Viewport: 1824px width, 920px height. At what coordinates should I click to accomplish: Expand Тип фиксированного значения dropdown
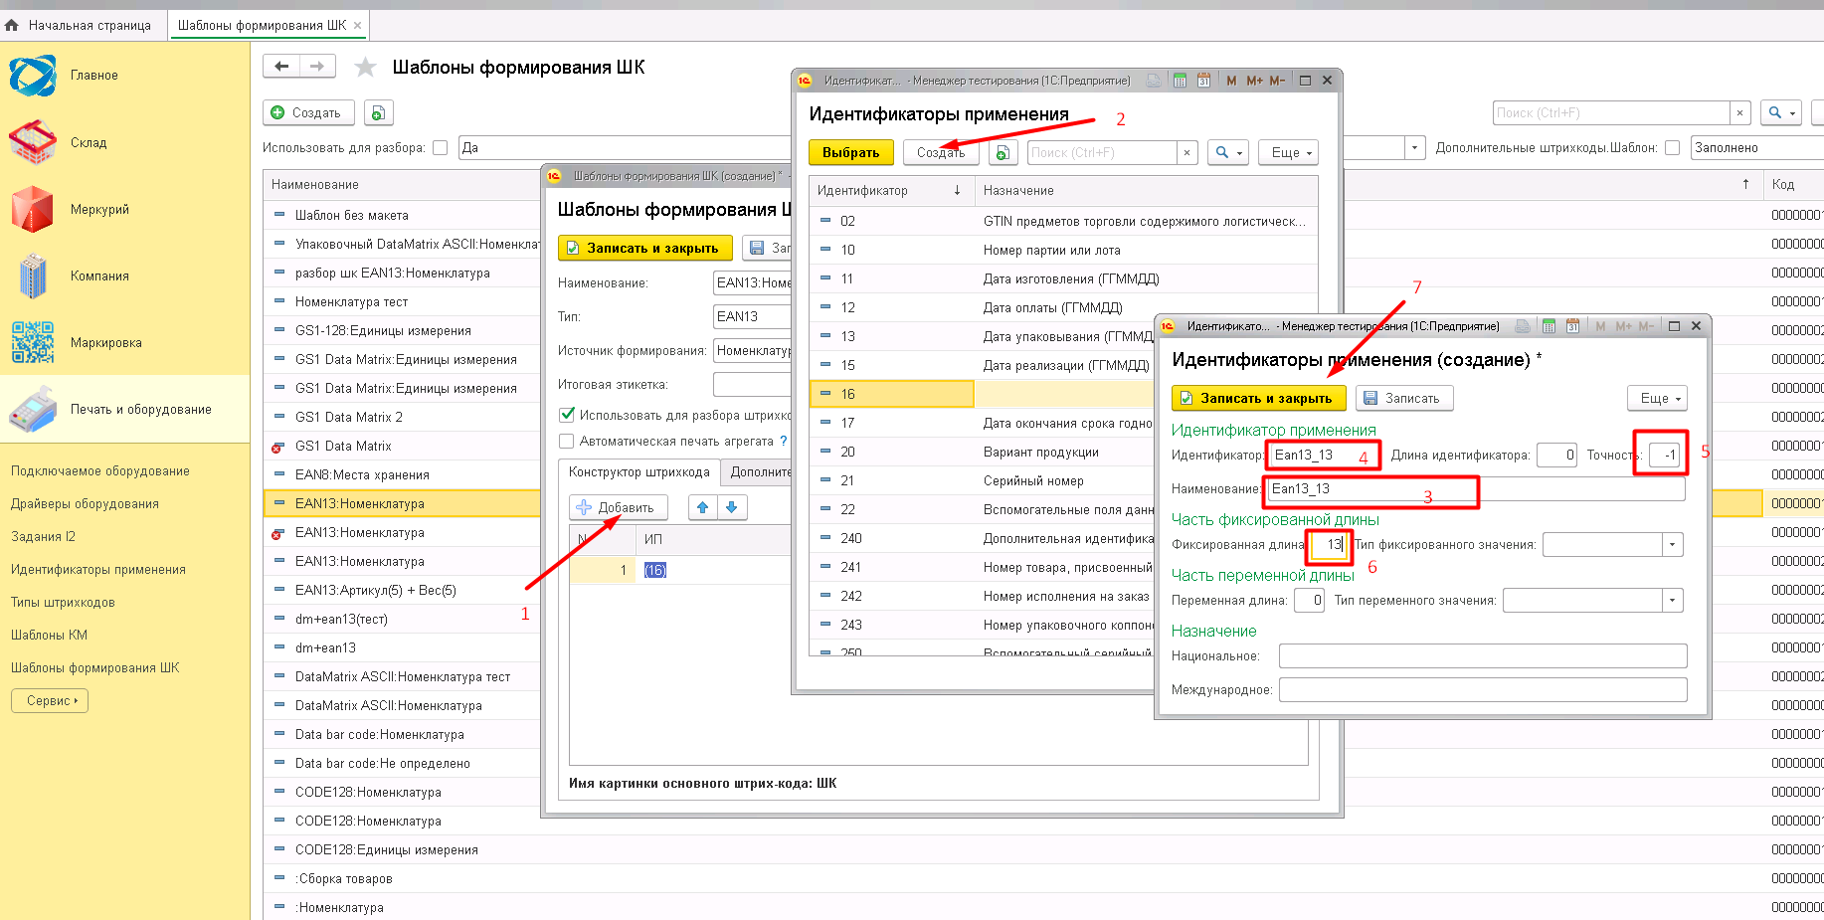pyautogui.click(x=1673, y=544)
